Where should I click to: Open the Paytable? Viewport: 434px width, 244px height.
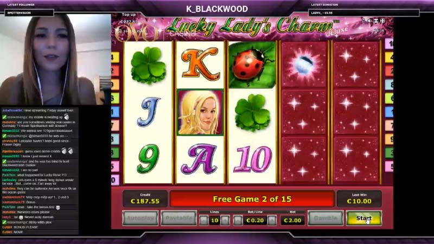pyautogui.click(x=179, y=219)
